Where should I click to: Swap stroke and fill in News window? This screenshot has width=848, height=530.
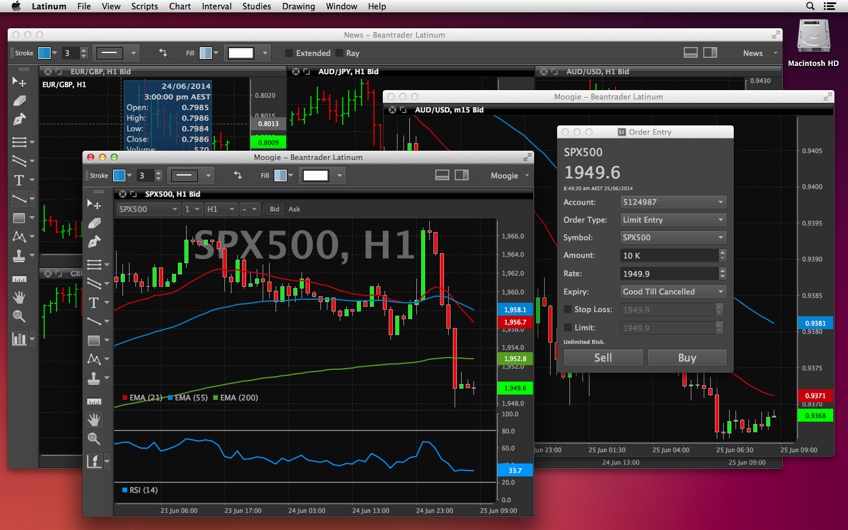163,52
